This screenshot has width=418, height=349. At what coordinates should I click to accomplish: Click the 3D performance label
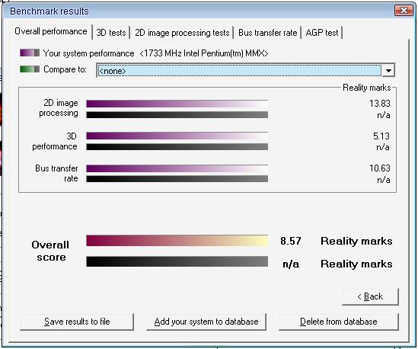(x=55, y=142)
